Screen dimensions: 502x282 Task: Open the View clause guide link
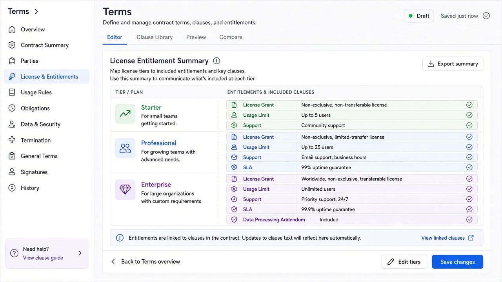(x=43, y=258)
